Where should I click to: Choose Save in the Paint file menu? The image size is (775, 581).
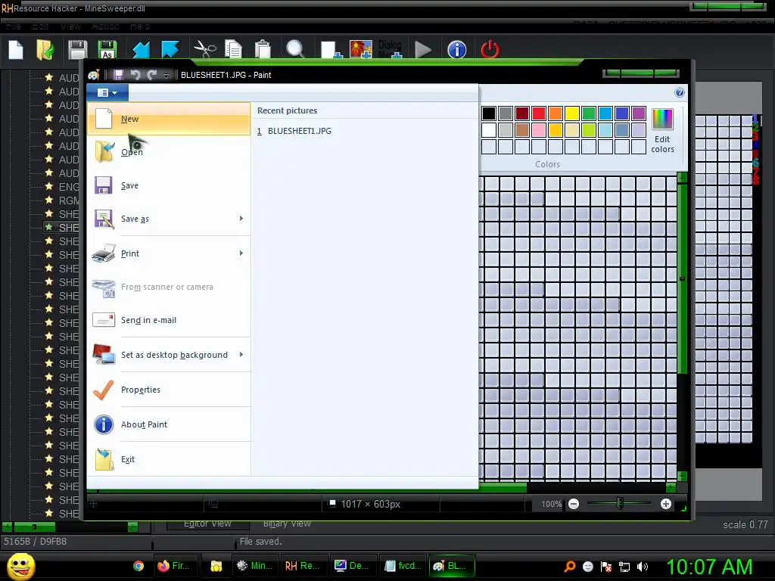[x=169, y=185]
